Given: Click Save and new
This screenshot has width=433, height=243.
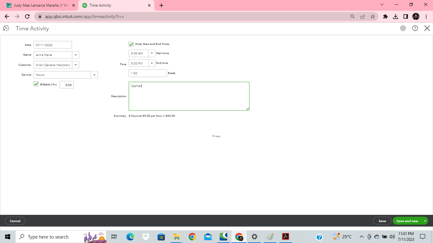Looking at the screenshot, I should (x=407, y=221).
